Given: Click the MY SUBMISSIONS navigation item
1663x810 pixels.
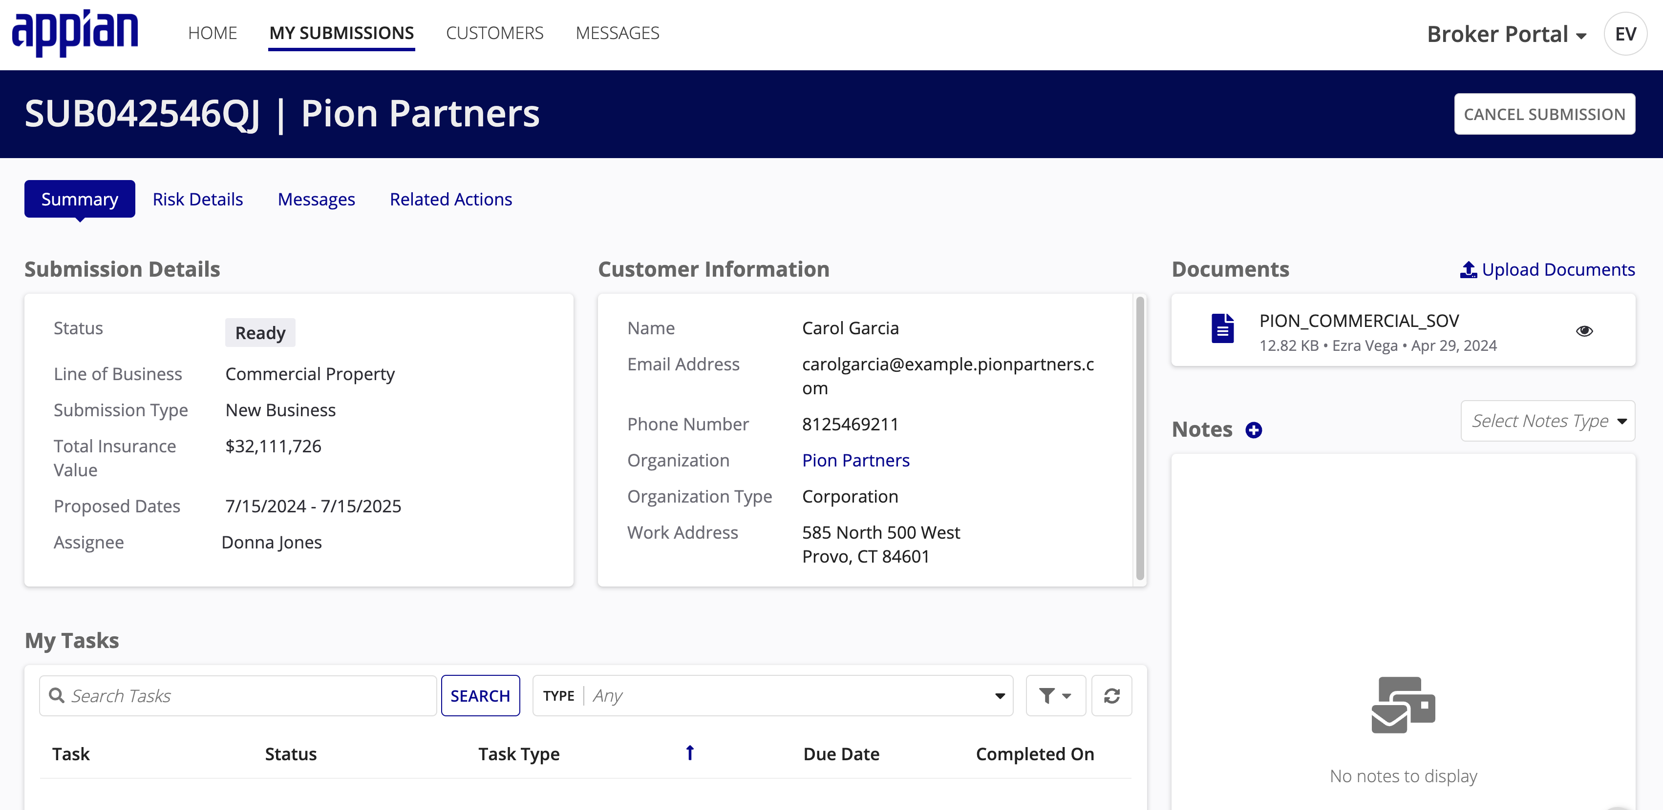Looking at the screenshot, I should pyautogui.click(x=341, y=33).
